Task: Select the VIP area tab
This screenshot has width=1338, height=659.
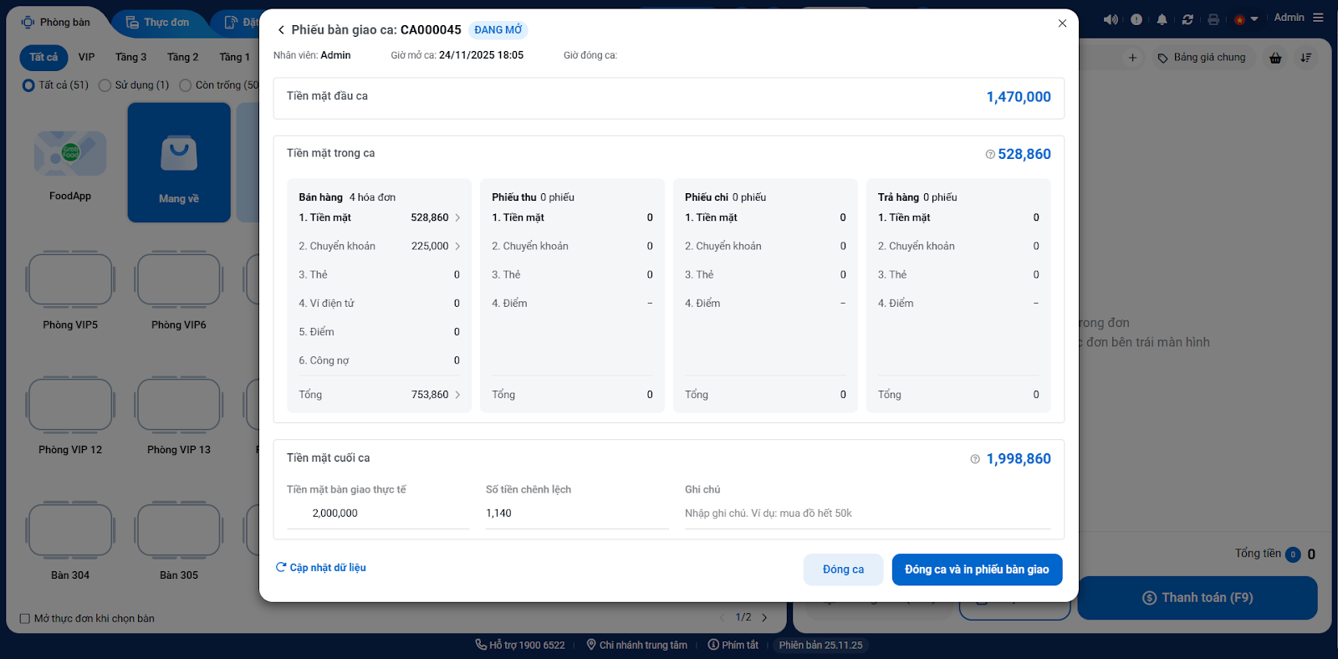Action: coord(87,57)
